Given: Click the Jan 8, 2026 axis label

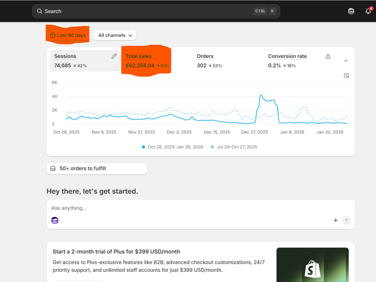Looking at the screenshot, I should [x=292, y=132].
